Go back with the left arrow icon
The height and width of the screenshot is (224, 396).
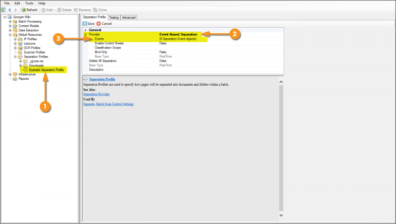9,10
